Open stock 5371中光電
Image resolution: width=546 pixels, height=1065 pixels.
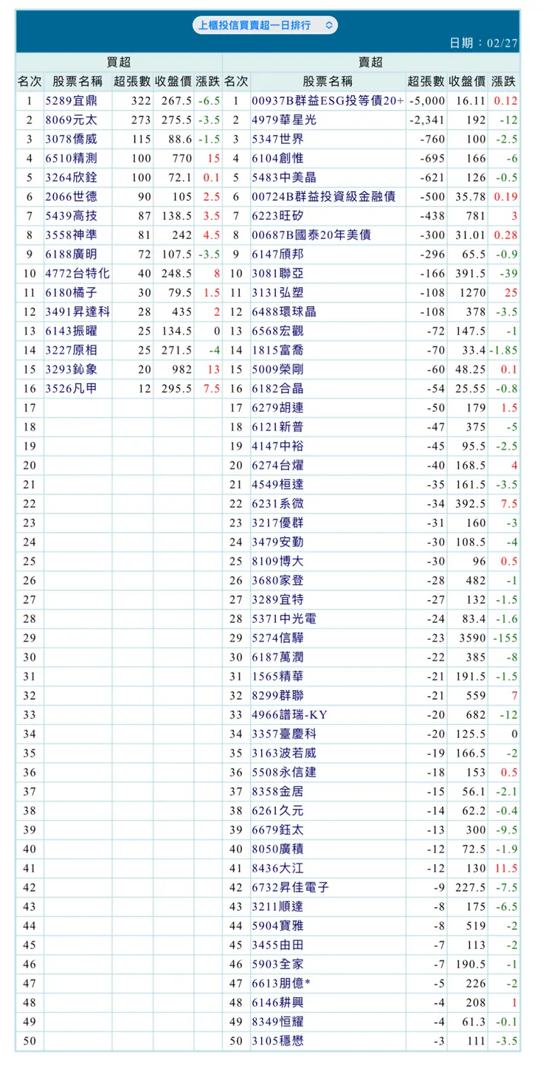pyautogui.click(x=284, y=618)
